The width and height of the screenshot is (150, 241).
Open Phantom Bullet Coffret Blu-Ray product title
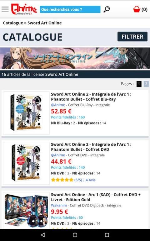click(91, 97)
